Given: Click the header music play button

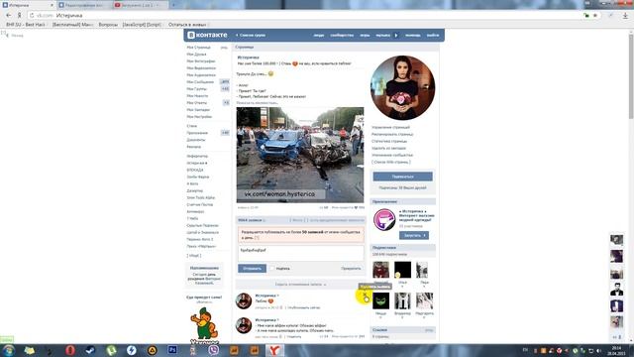Looking at the screenshot, I should (396, 36).
